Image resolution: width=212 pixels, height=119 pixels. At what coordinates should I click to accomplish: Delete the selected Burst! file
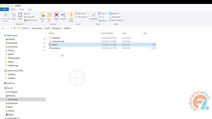56,17
